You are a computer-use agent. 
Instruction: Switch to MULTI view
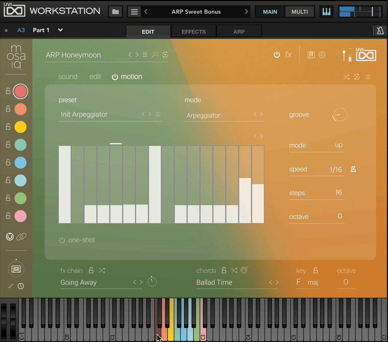(x=300, y=12)
